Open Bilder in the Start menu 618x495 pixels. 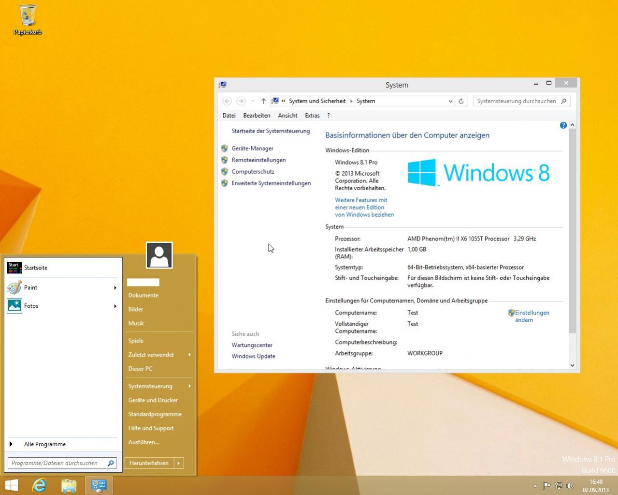(x=135, y=309)
